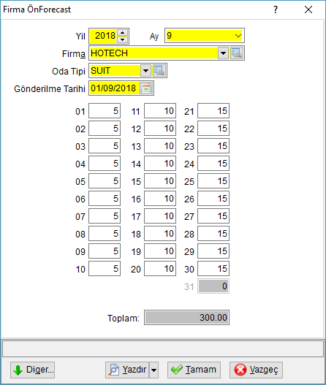This screenshot has width=326, height=385.
Task: Open the Firma lookup list icon
Action: (x=237, y=53)
